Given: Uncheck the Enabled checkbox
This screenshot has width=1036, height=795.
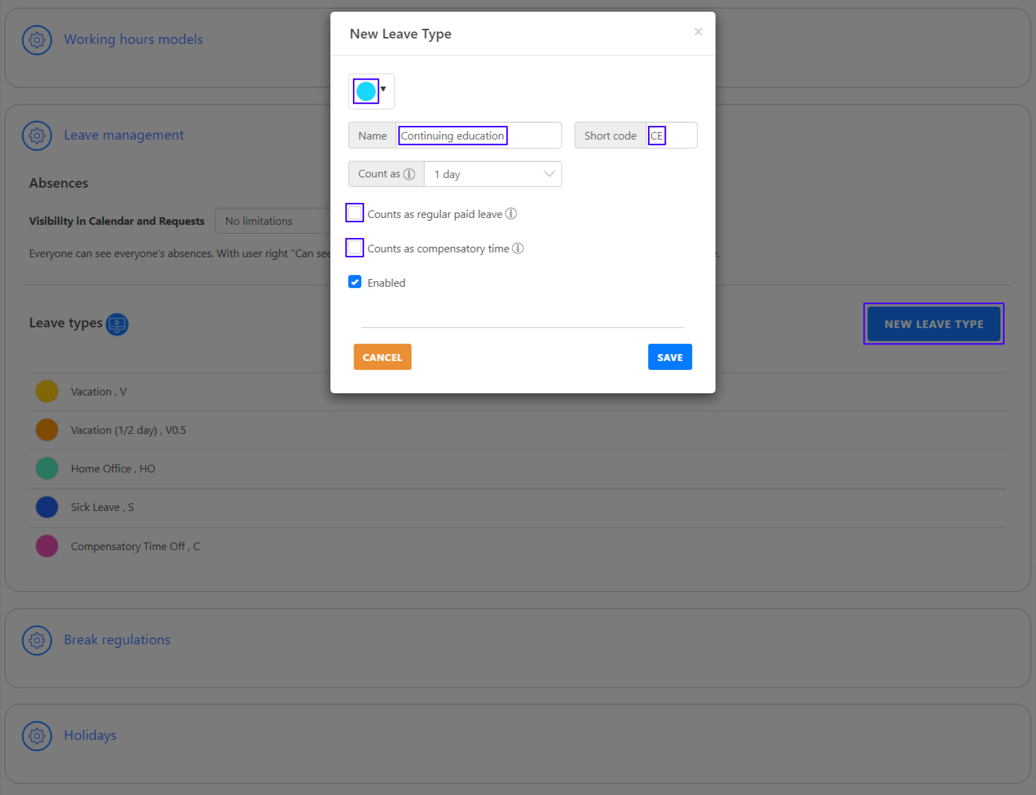Looking at the screenshot, I should (354, 282).
